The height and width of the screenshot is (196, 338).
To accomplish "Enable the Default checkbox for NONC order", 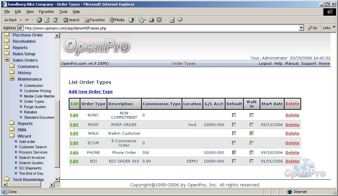I will (234, 115).
